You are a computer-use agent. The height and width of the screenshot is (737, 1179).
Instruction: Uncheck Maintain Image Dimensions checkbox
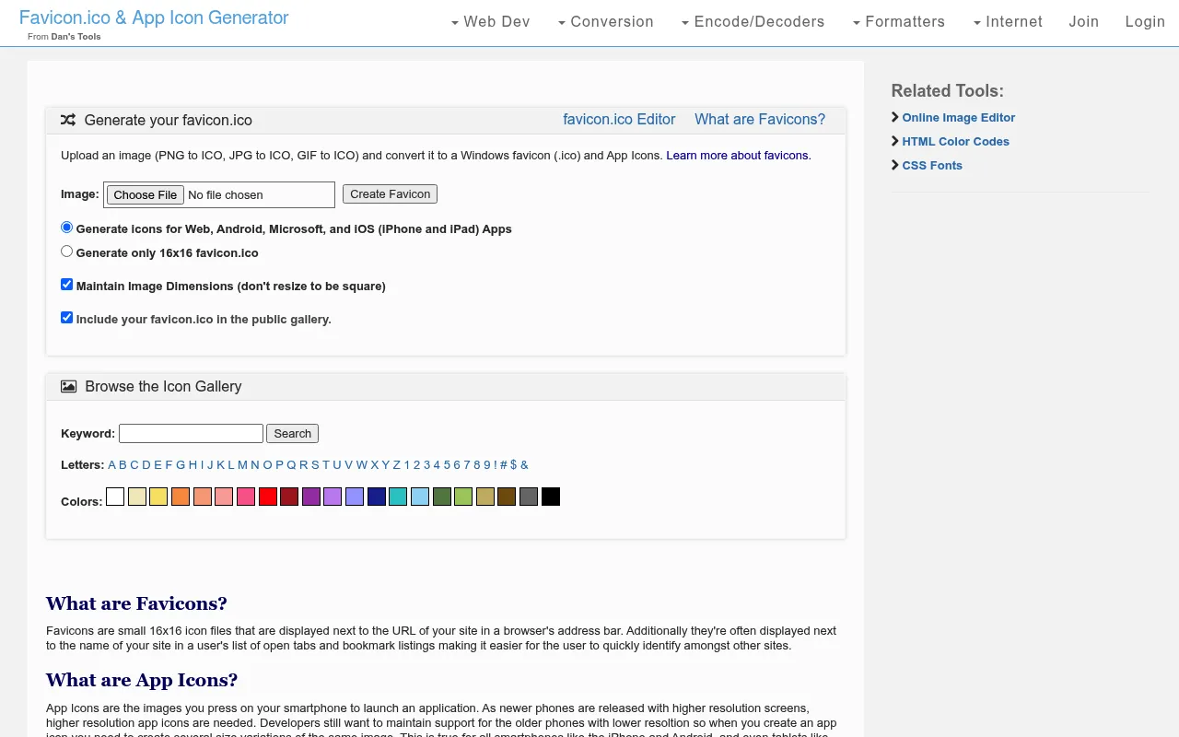pyautogui.click(x=66, y=285)
